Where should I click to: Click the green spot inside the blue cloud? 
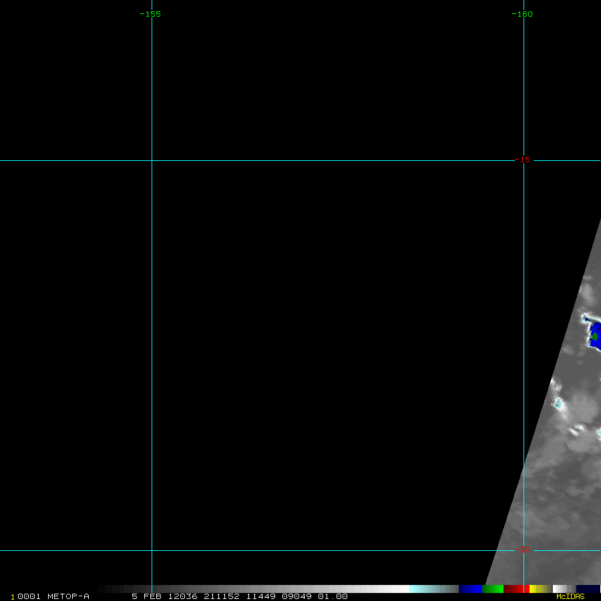[594, 337]
